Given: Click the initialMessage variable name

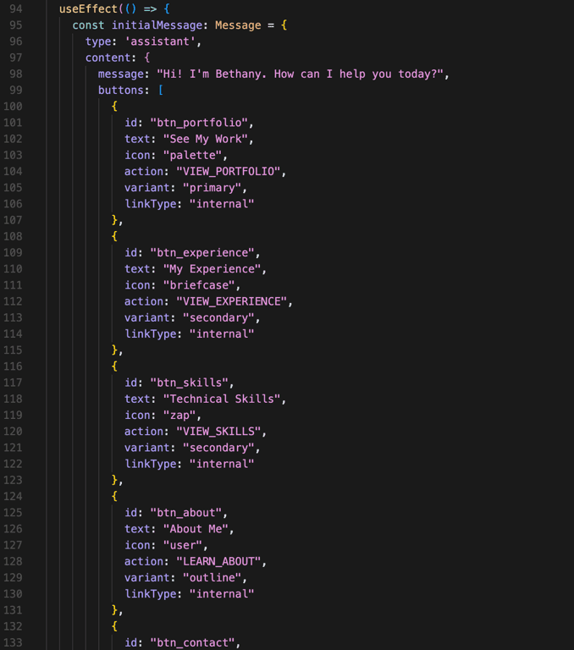Looking at the screenshot, I should click(157, 25).
